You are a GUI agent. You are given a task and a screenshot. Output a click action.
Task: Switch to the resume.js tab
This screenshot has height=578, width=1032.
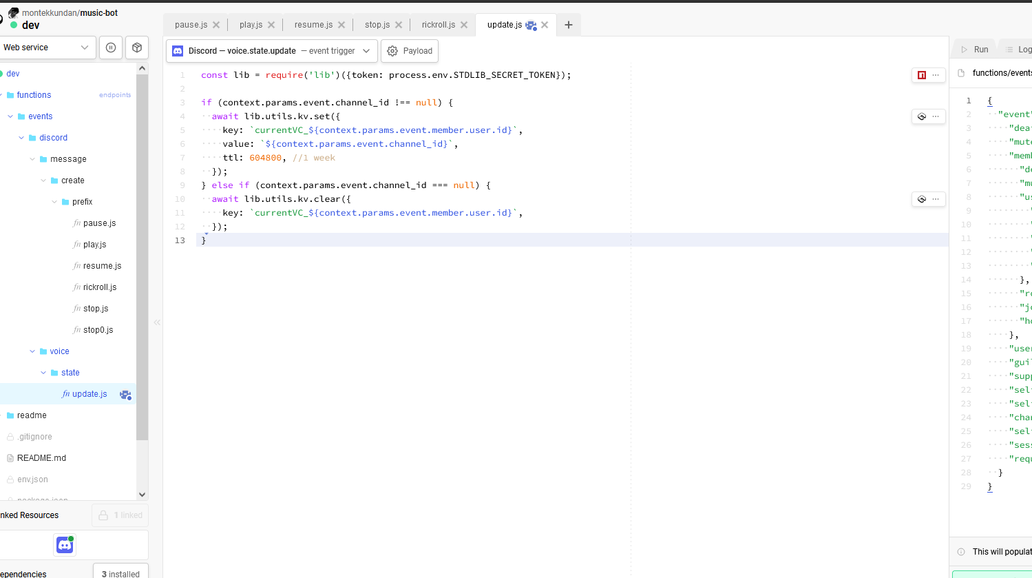click(313, 25)
